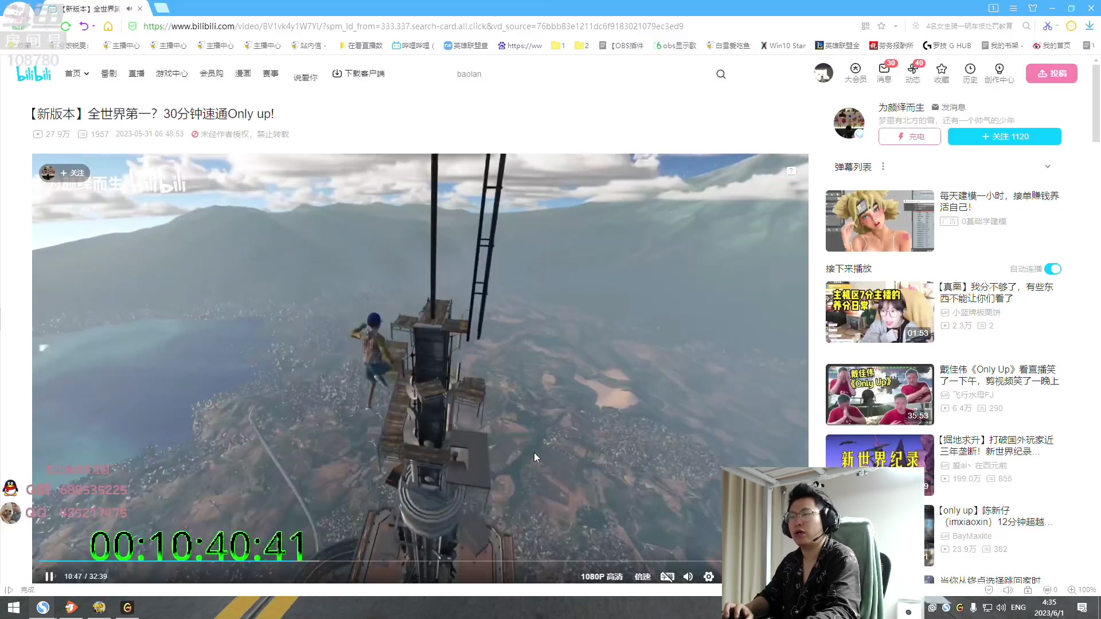Toggle auto-play next switch
This screenshot has width=1101, height=619.
(1053, 269)
